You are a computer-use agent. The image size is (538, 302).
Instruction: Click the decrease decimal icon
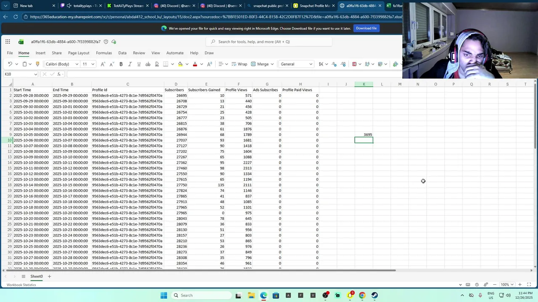[x=334, y=64]
